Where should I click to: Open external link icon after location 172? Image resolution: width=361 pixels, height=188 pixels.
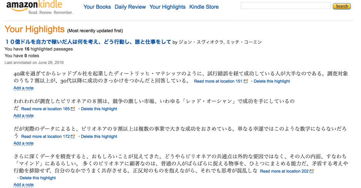(73, 136)
